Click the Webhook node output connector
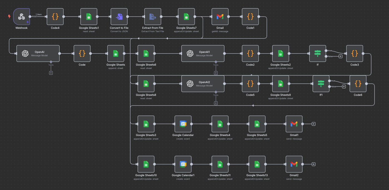389x190 pixels. [x=30, y=17]
